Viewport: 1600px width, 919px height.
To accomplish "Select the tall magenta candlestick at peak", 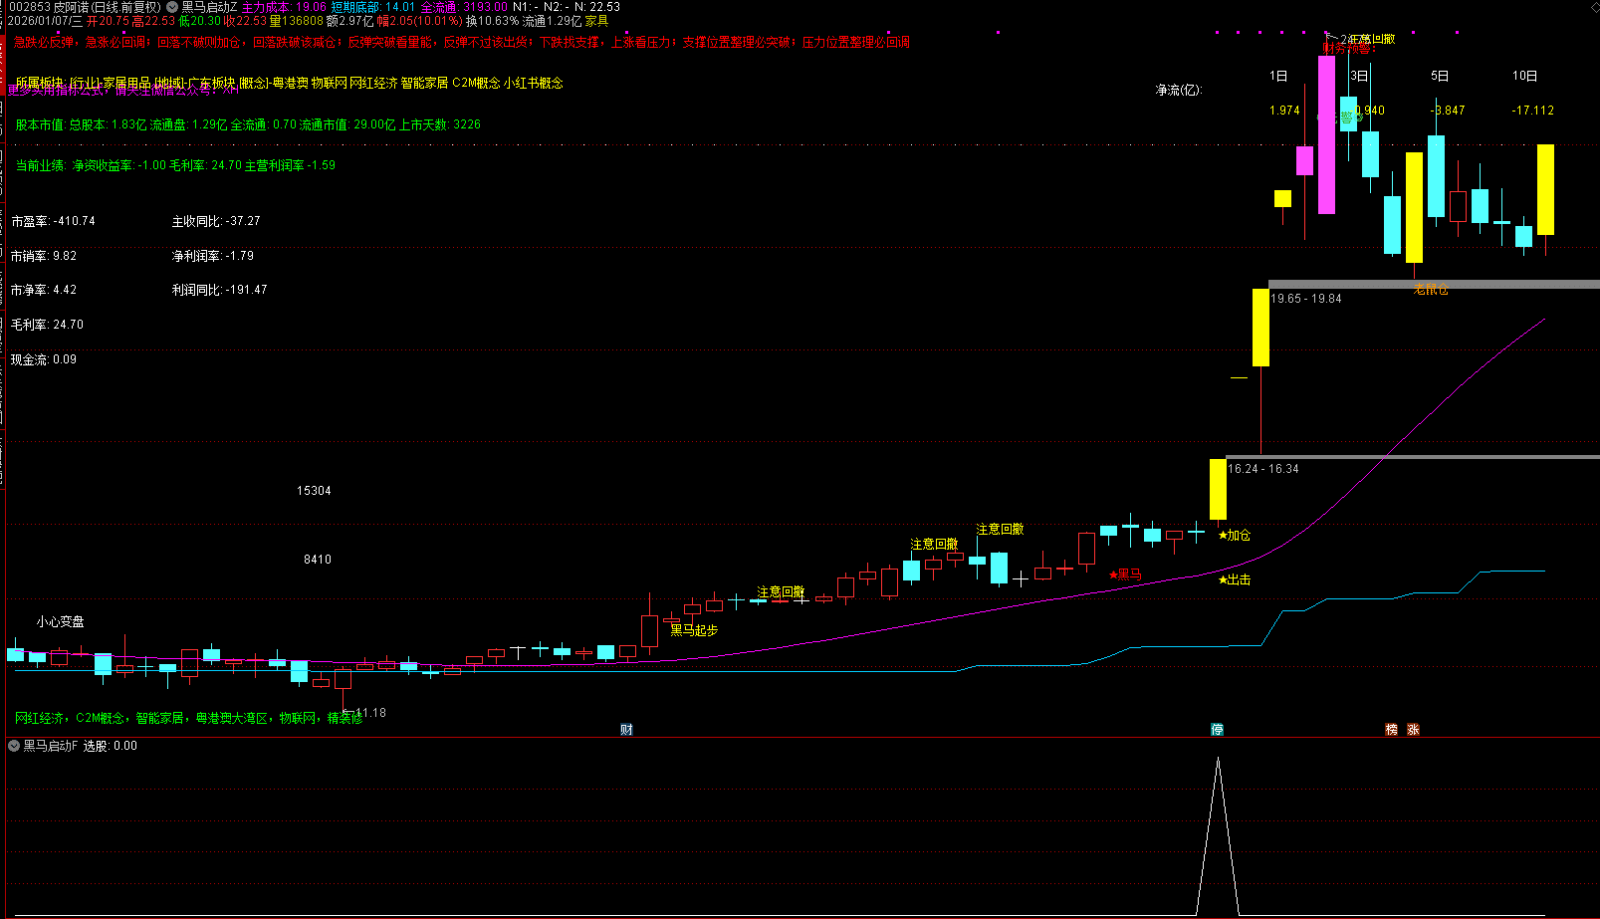I will click(1326, 134).
